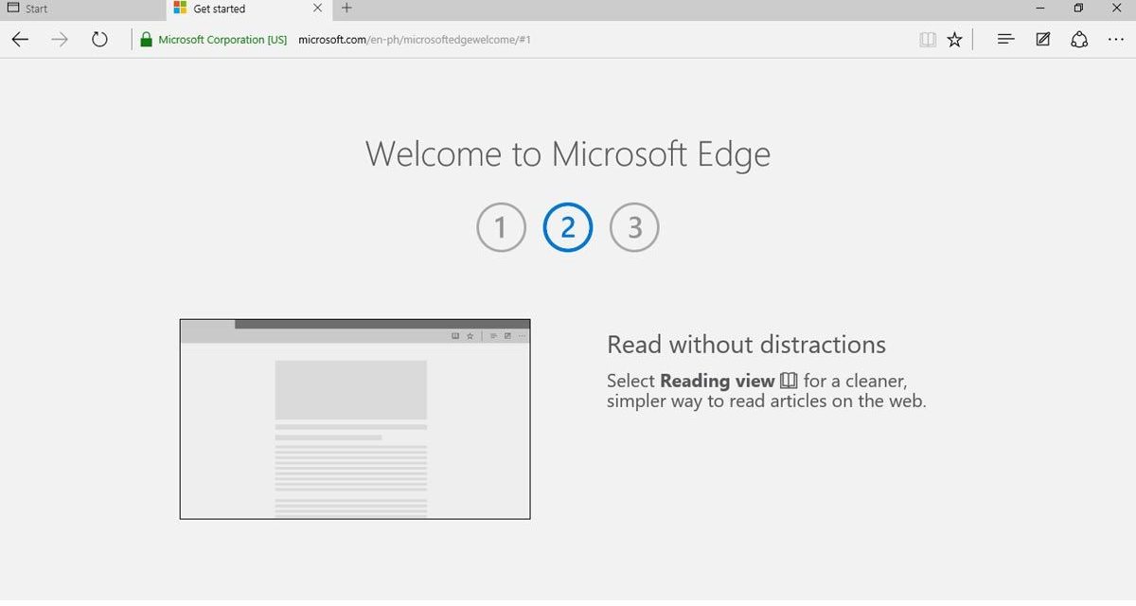Minimize the Edge window
Image resolution: width=1136 pixels, height=606 pixels.
pos(1040,9)
